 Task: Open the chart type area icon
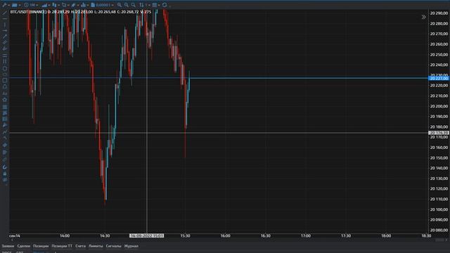(45, 5)
